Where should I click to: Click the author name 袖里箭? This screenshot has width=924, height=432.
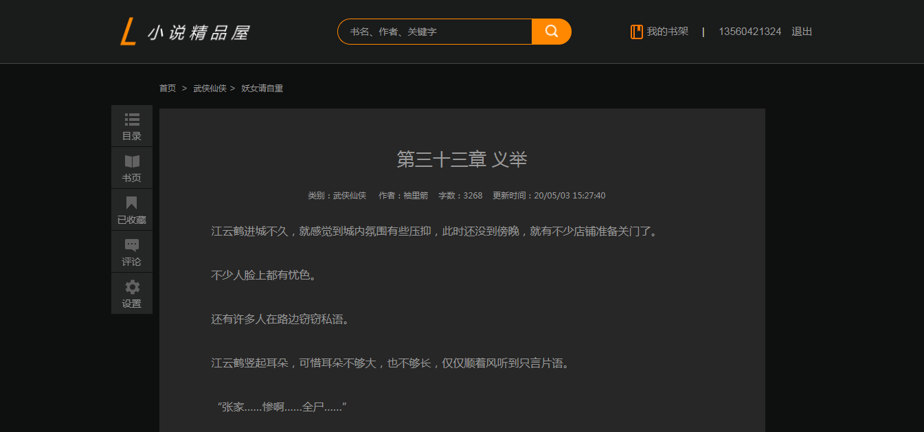(416, 196)
